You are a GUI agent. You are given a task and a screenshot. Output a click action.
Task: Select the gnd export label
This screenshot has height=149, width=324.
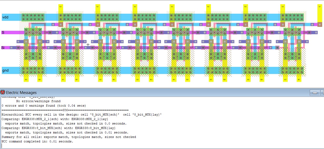(6, 70)
